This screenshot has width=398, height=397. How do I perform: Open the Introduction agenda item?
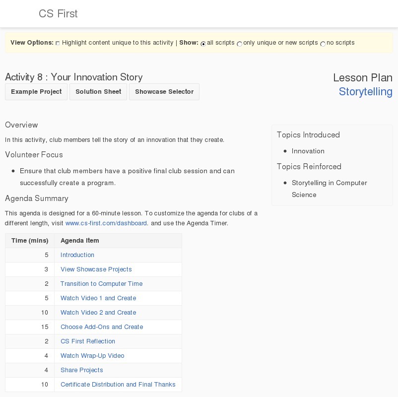[x=77, y=255]
